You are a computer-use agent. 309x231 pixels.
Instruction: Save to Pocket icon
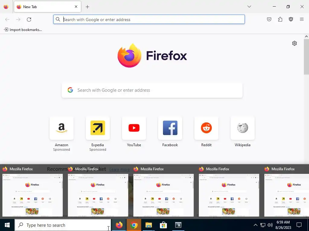[269, 19]
